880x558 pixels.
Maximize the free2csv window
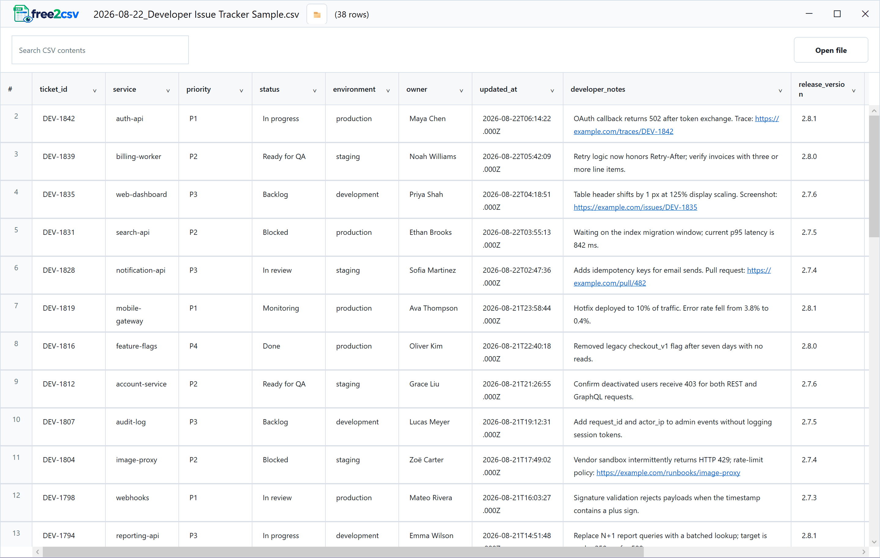(837, 14)
